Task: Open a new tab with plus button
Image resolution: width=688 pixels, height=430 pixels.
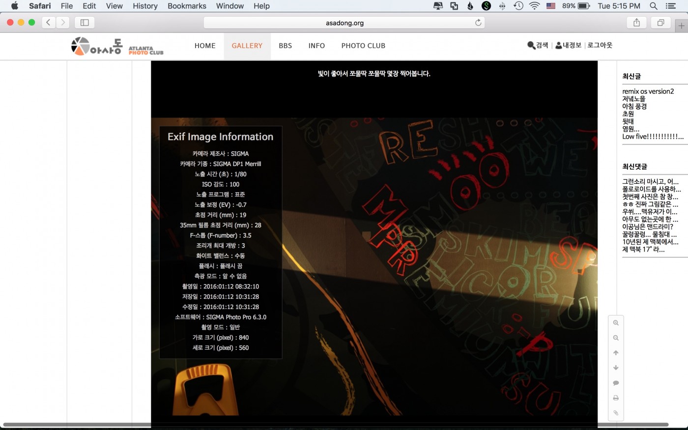Action: 681,26
